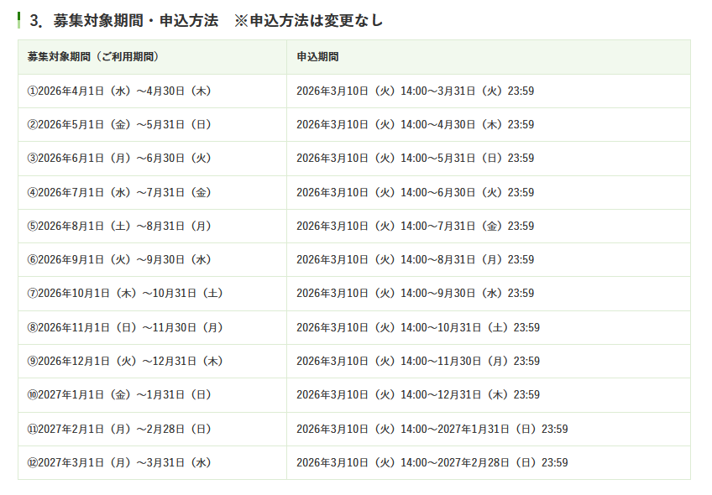
Task: Select period ⑤ August 2026 usage cell
Action: pyautogui.click(x=119, y=226)
